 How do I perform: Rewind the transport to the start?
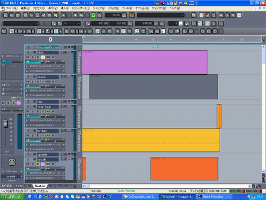pos(63,15)
